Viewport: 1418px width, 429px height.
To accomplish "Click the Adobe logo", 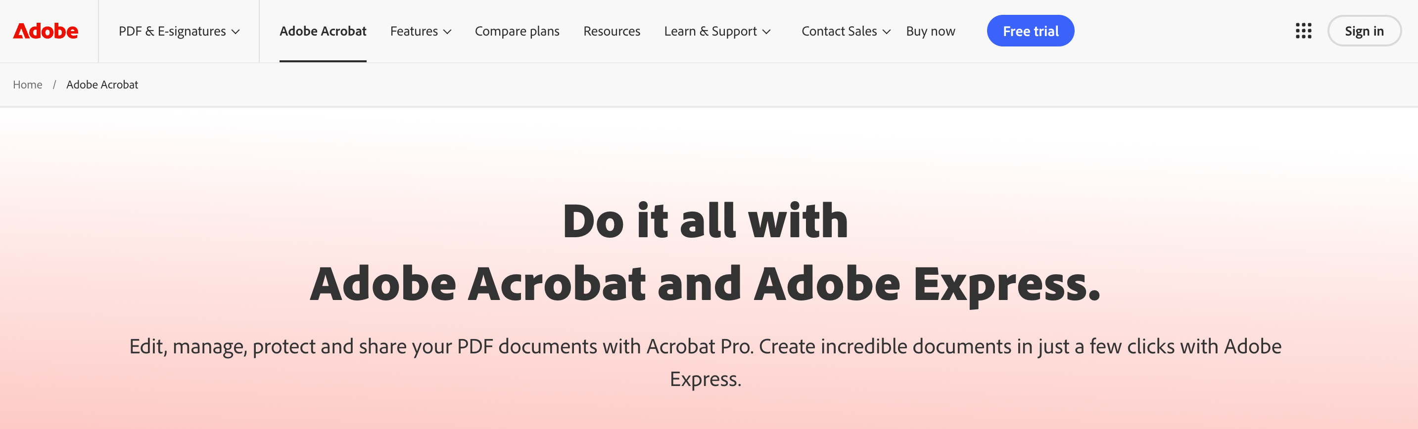I will pyautogui.click(x=46, y=31).
